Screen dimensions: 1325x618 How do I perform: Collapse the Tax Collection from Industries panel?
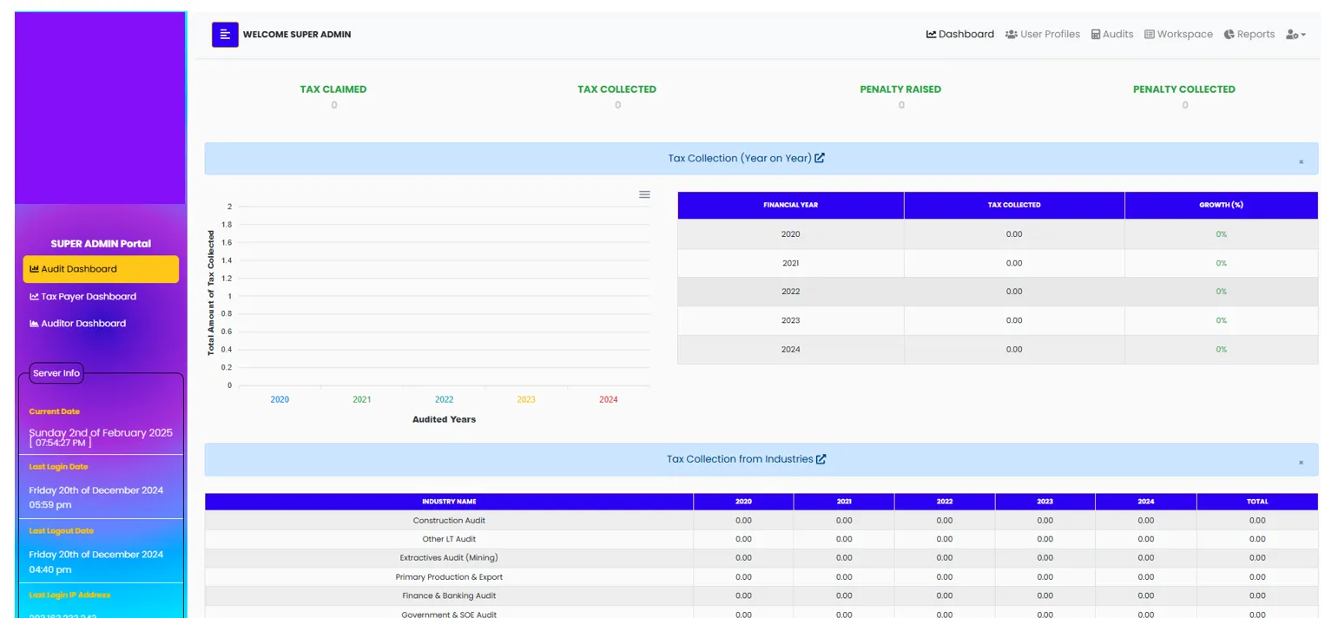tap(1302, 463)
